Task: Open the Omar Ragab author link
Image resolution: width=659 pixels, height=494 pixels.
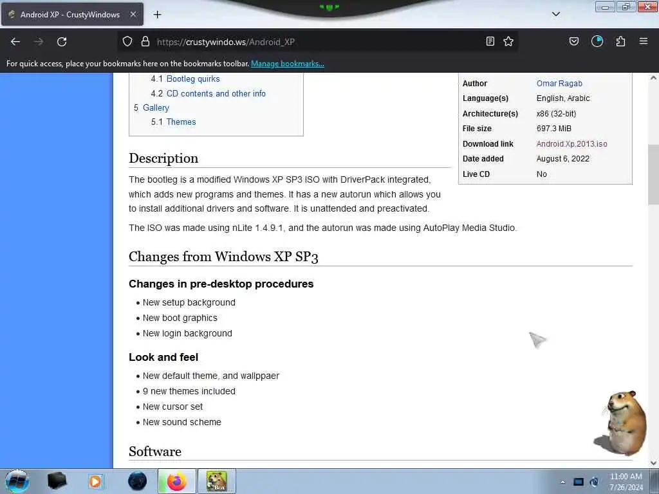Action: [x=559, y=83]
